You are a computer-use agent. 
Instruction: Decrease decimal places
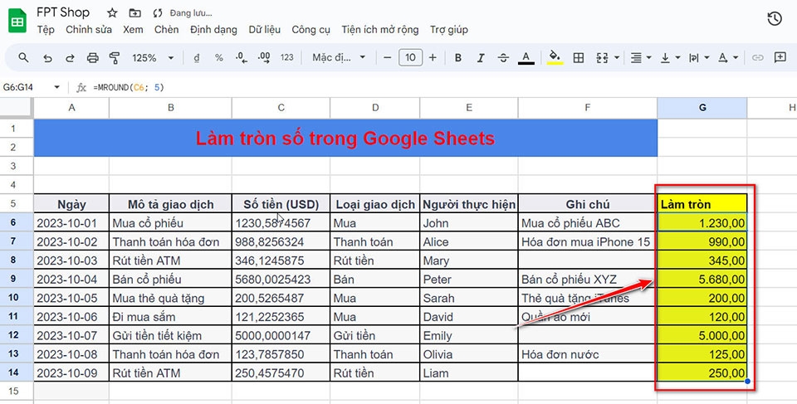pyautogui.click(x=242, y=58)
